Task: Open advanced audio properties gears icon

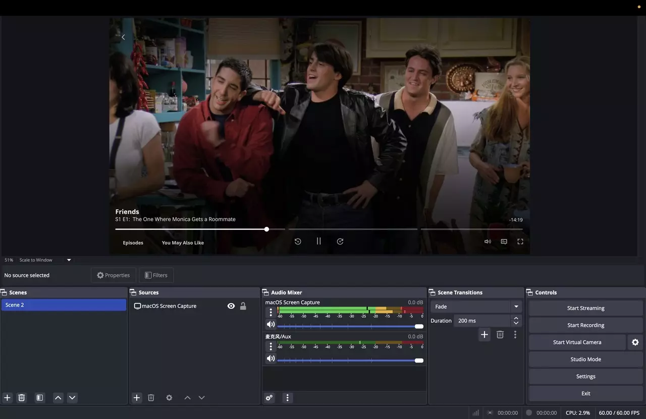Action: (270, 398)
